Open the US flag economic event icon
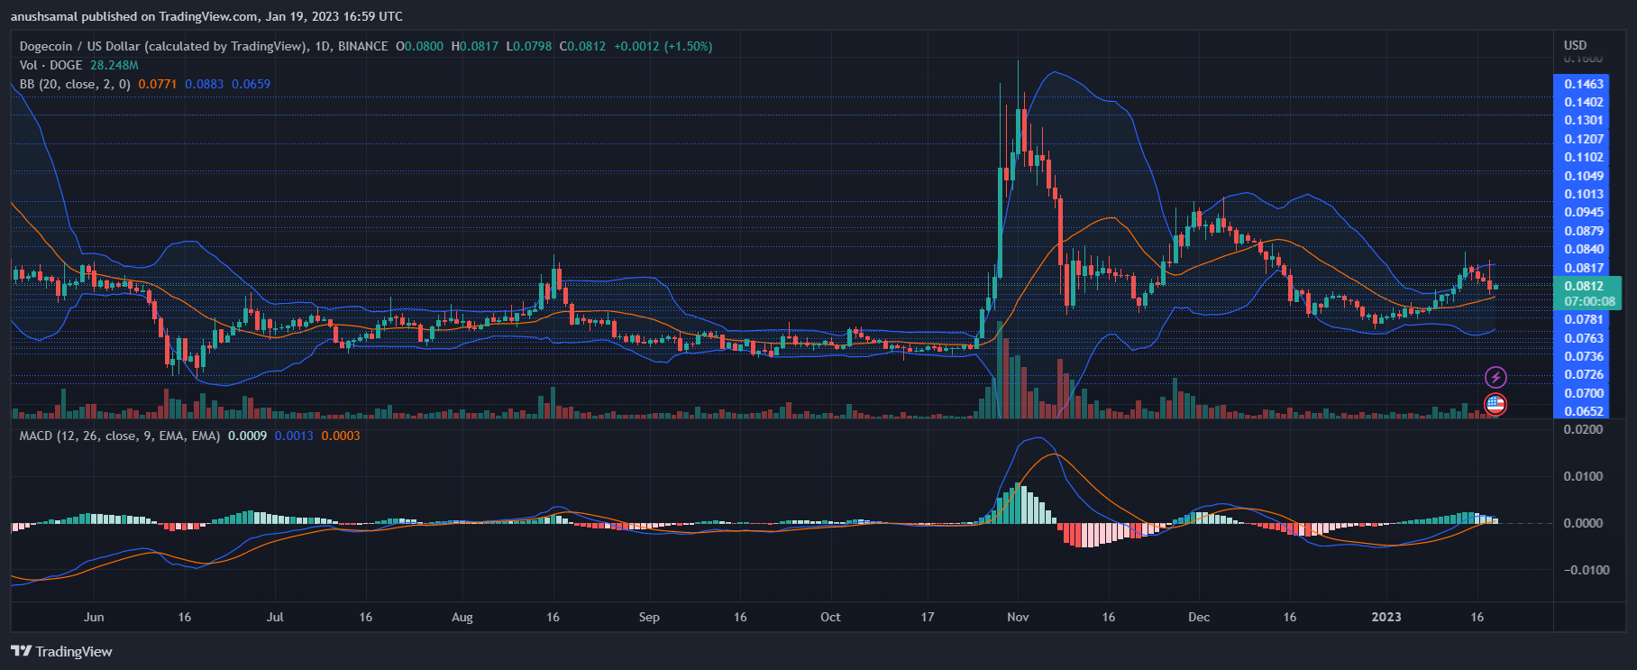1637x670 pixels. tap(1495, 404)
